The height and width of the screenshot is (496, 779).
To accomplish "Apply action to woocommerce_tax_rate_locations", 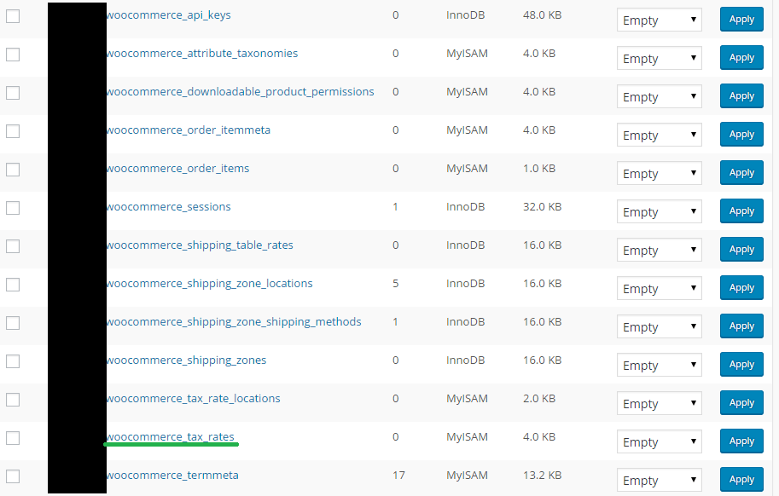I will click(x=741, y=403).
